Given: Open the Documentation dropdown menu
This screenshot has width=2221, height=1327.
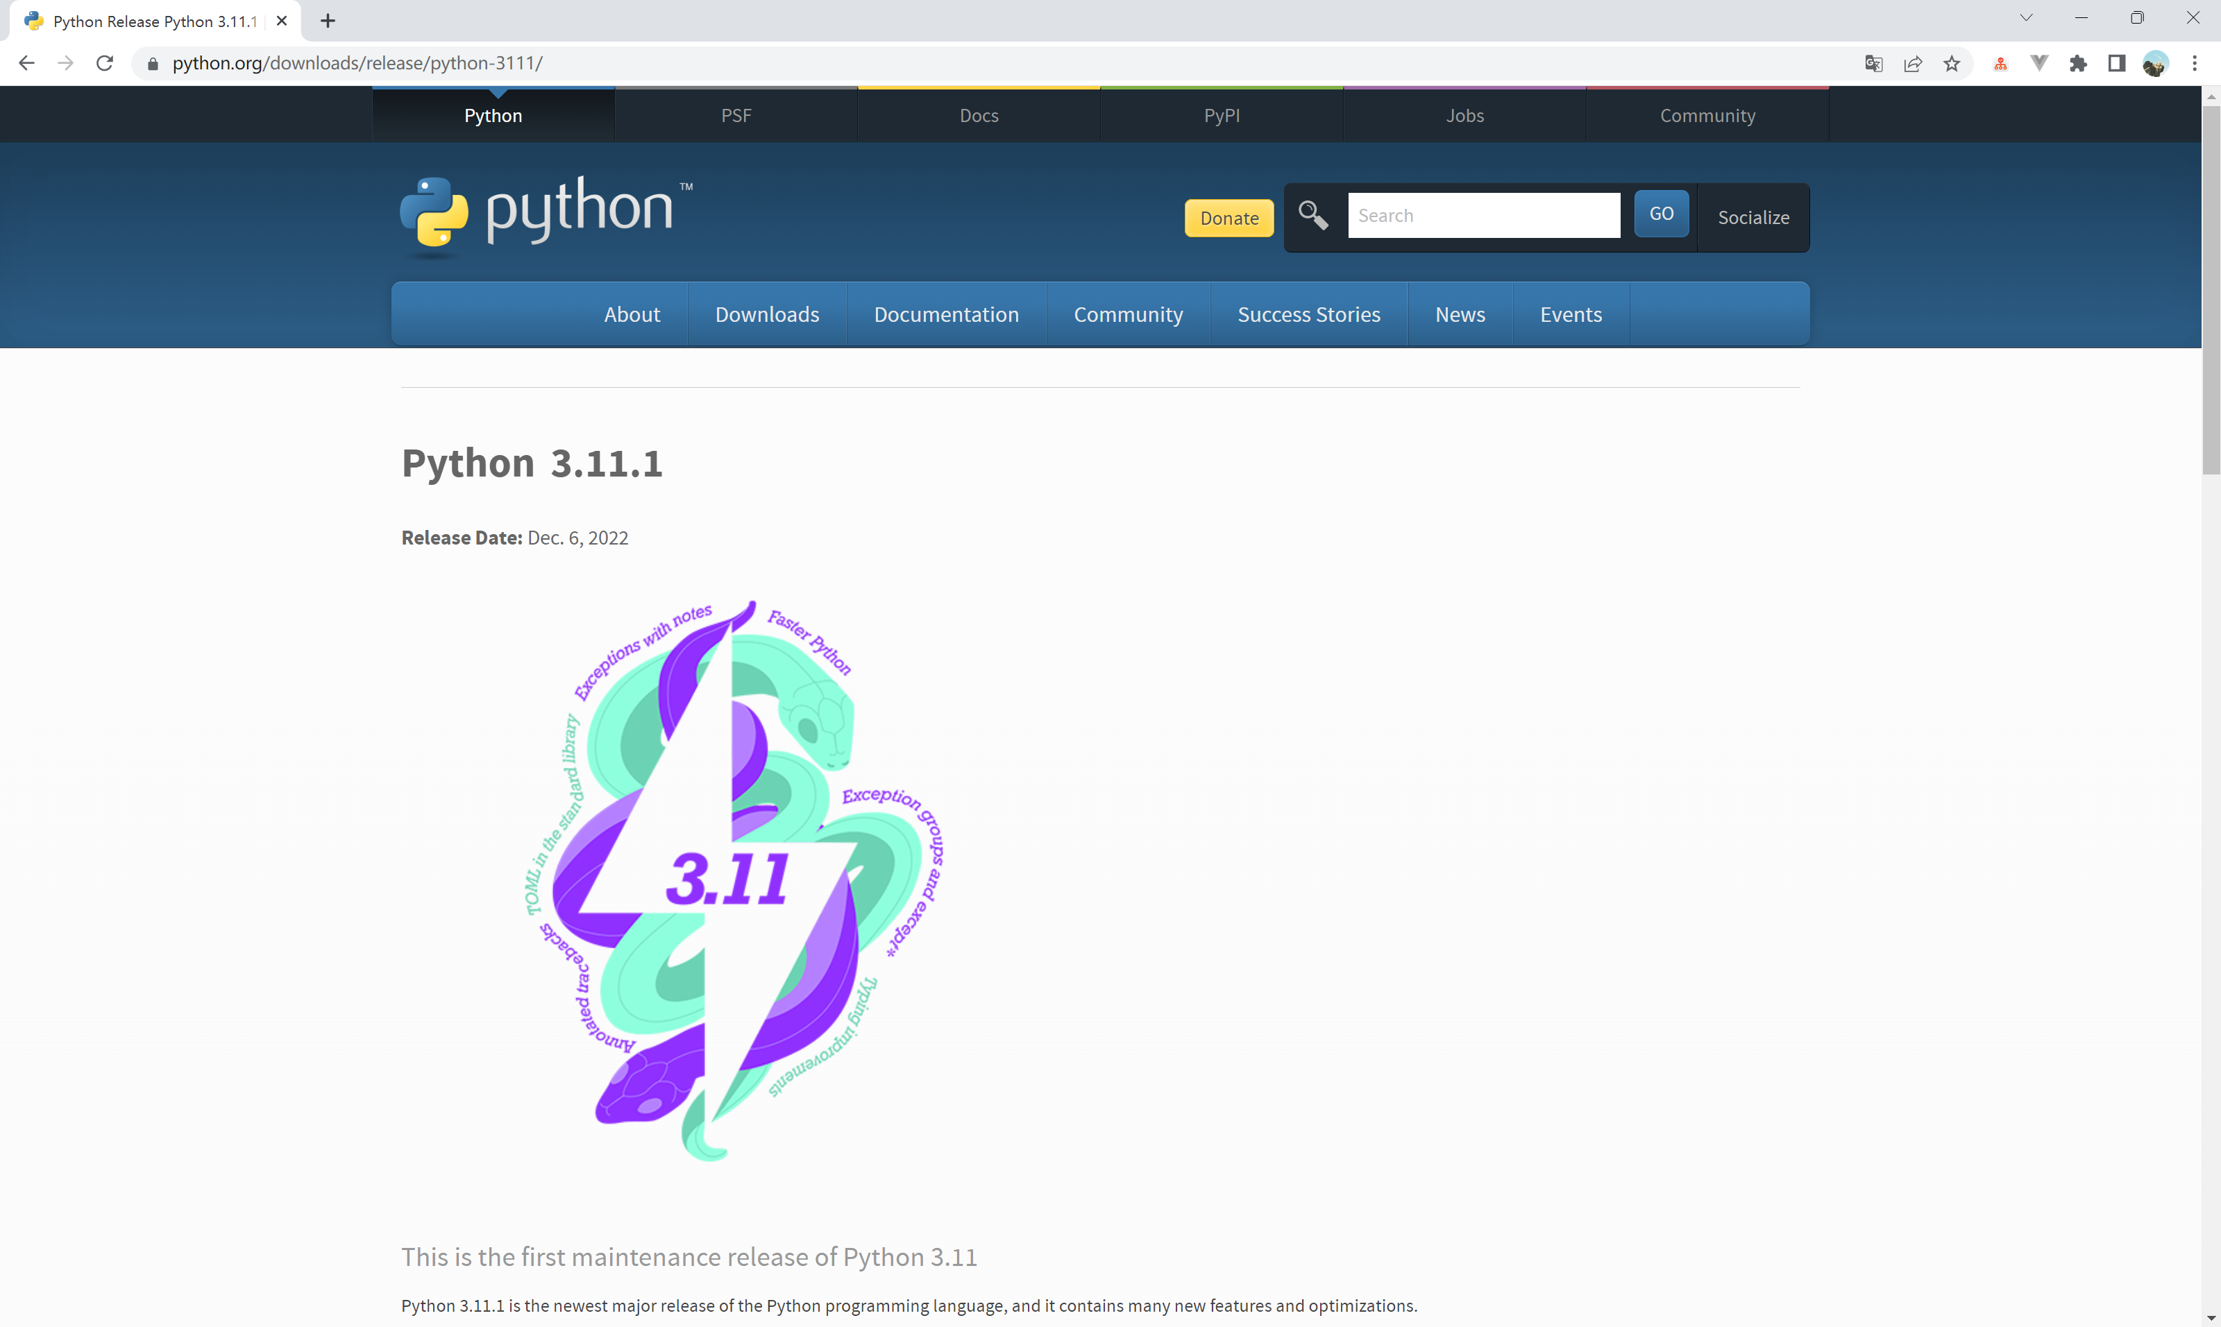Looking at the screenshot, I should click(945, 314).
